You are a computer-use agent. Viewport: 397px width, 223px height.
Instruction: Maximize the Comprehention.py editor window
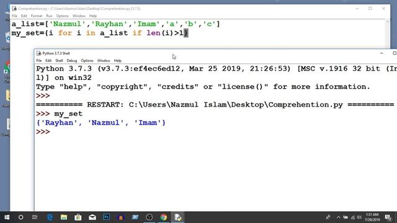[x=370, y=9]
